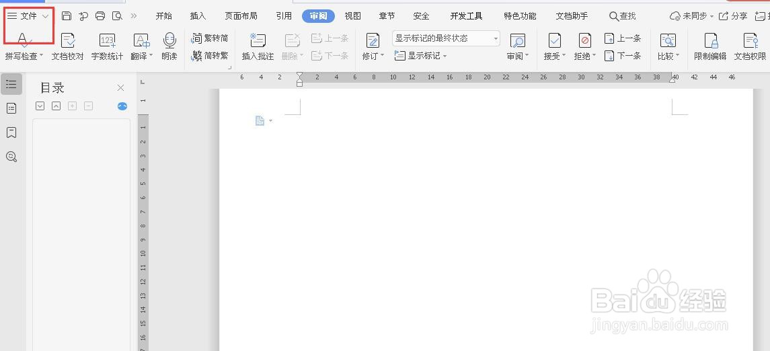Expand the 修订 dropdown arrow

(382, 56)
